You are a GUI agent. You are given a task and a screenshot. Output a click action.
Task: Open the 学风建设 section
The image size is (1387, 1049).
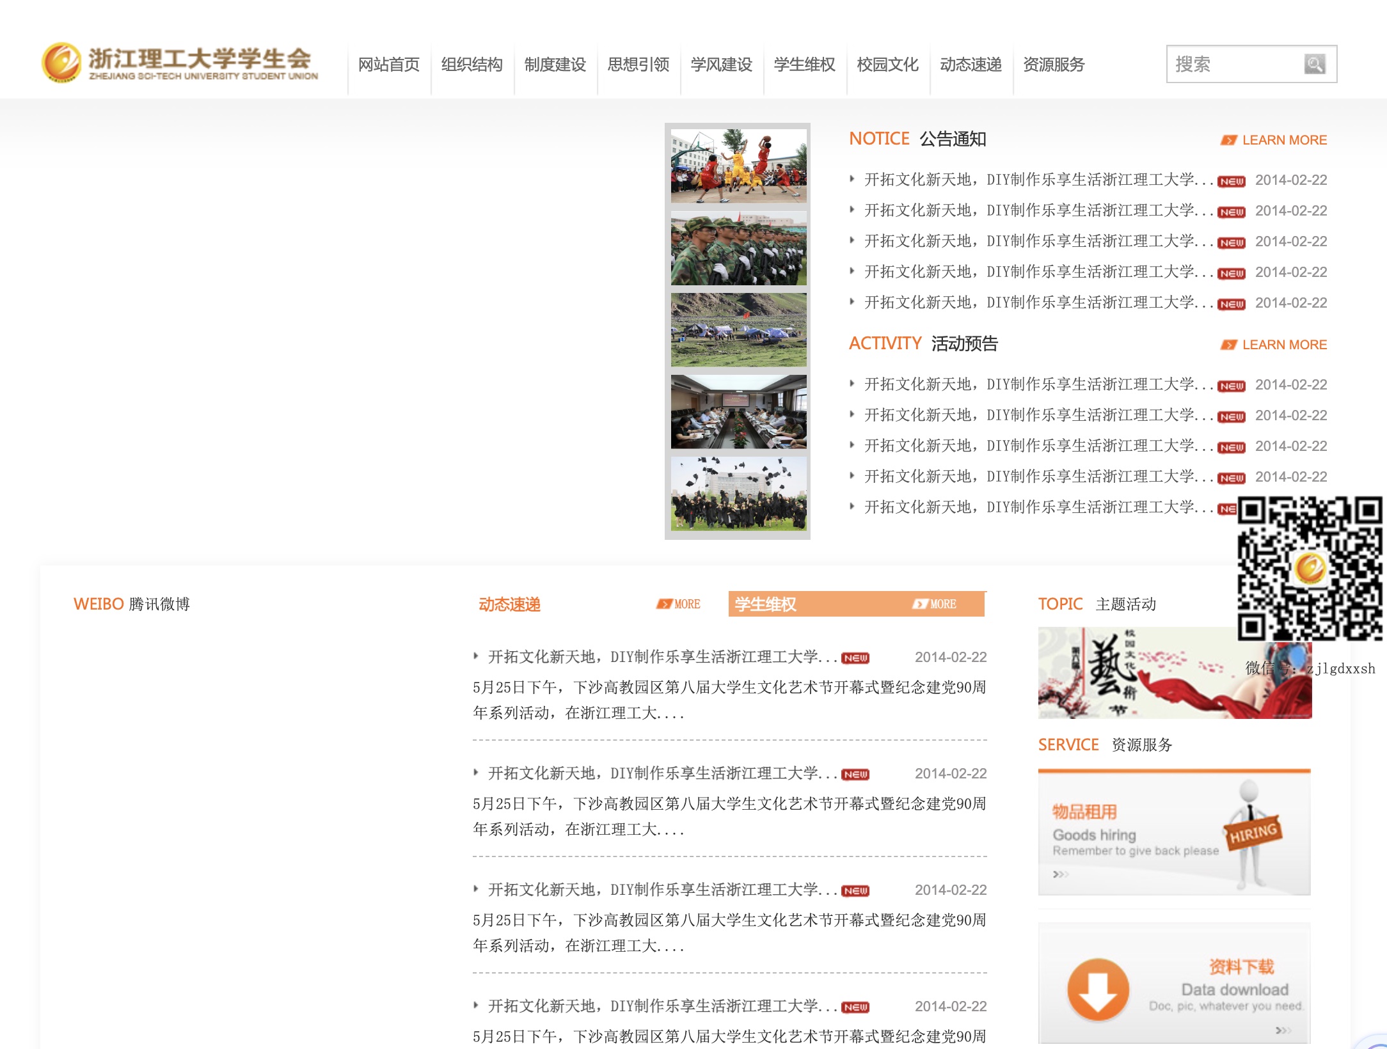pyautogui.click(x=722, y=65)
